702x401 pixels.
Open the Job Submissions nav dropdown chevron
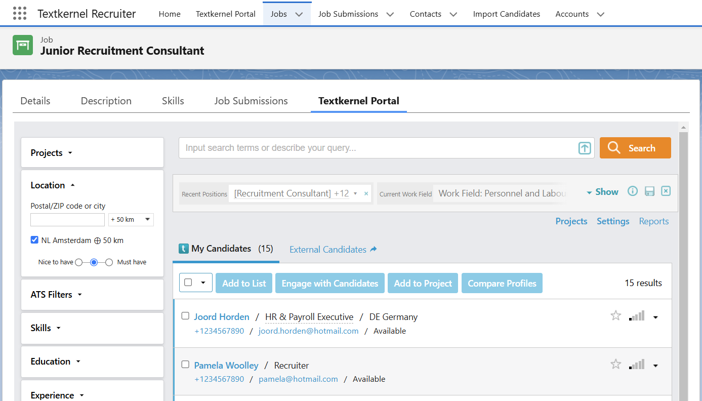coord(390,14)
